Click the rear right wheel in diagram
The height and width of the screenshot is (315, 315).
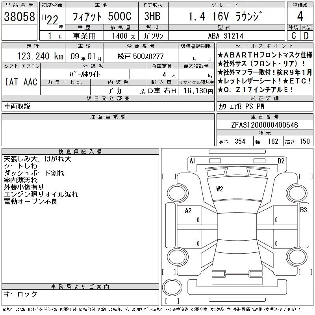pyautogui.click(x=297, y=257)
